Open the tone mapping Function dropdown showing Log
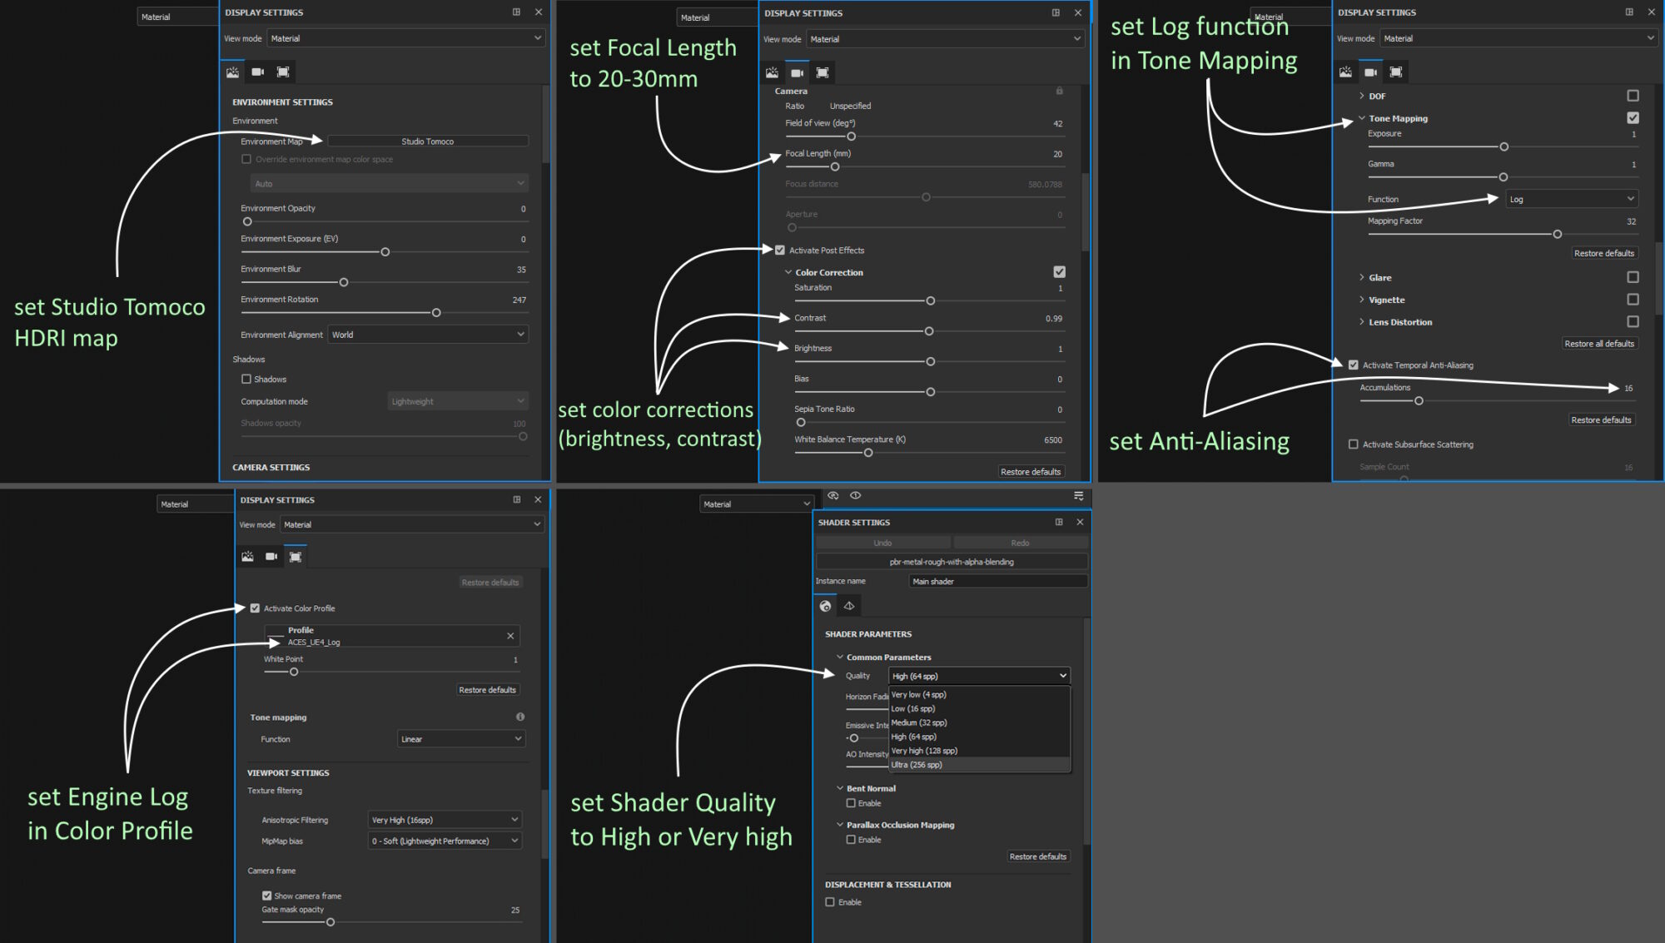Image resolution: width=1665 pixels, height=943 pixels. click(1571, 198)
